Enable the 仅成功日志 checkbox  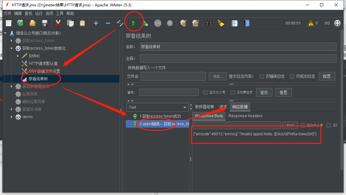coord(292,77)
